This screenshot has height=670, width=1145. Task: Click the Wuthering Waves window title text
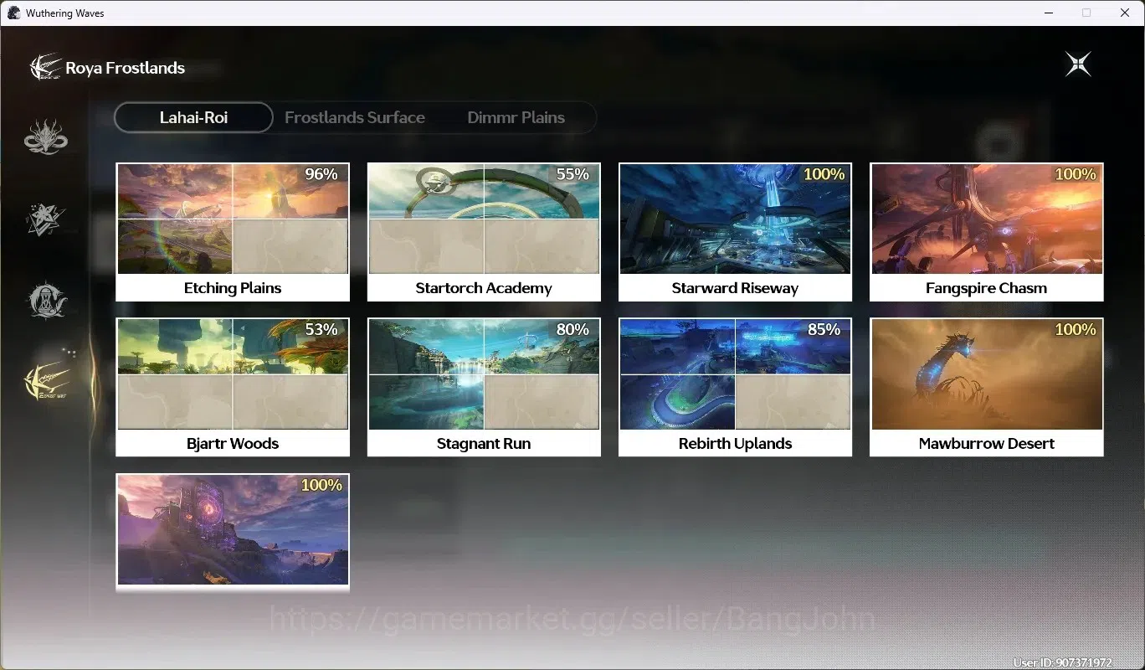coord(65,13)
